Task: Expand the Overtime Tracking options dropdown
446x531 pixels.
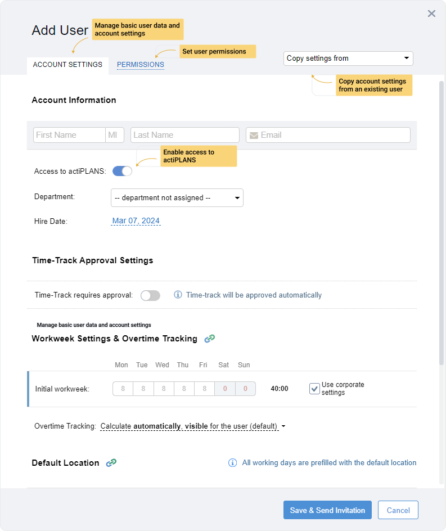Action: click(284, 426)
